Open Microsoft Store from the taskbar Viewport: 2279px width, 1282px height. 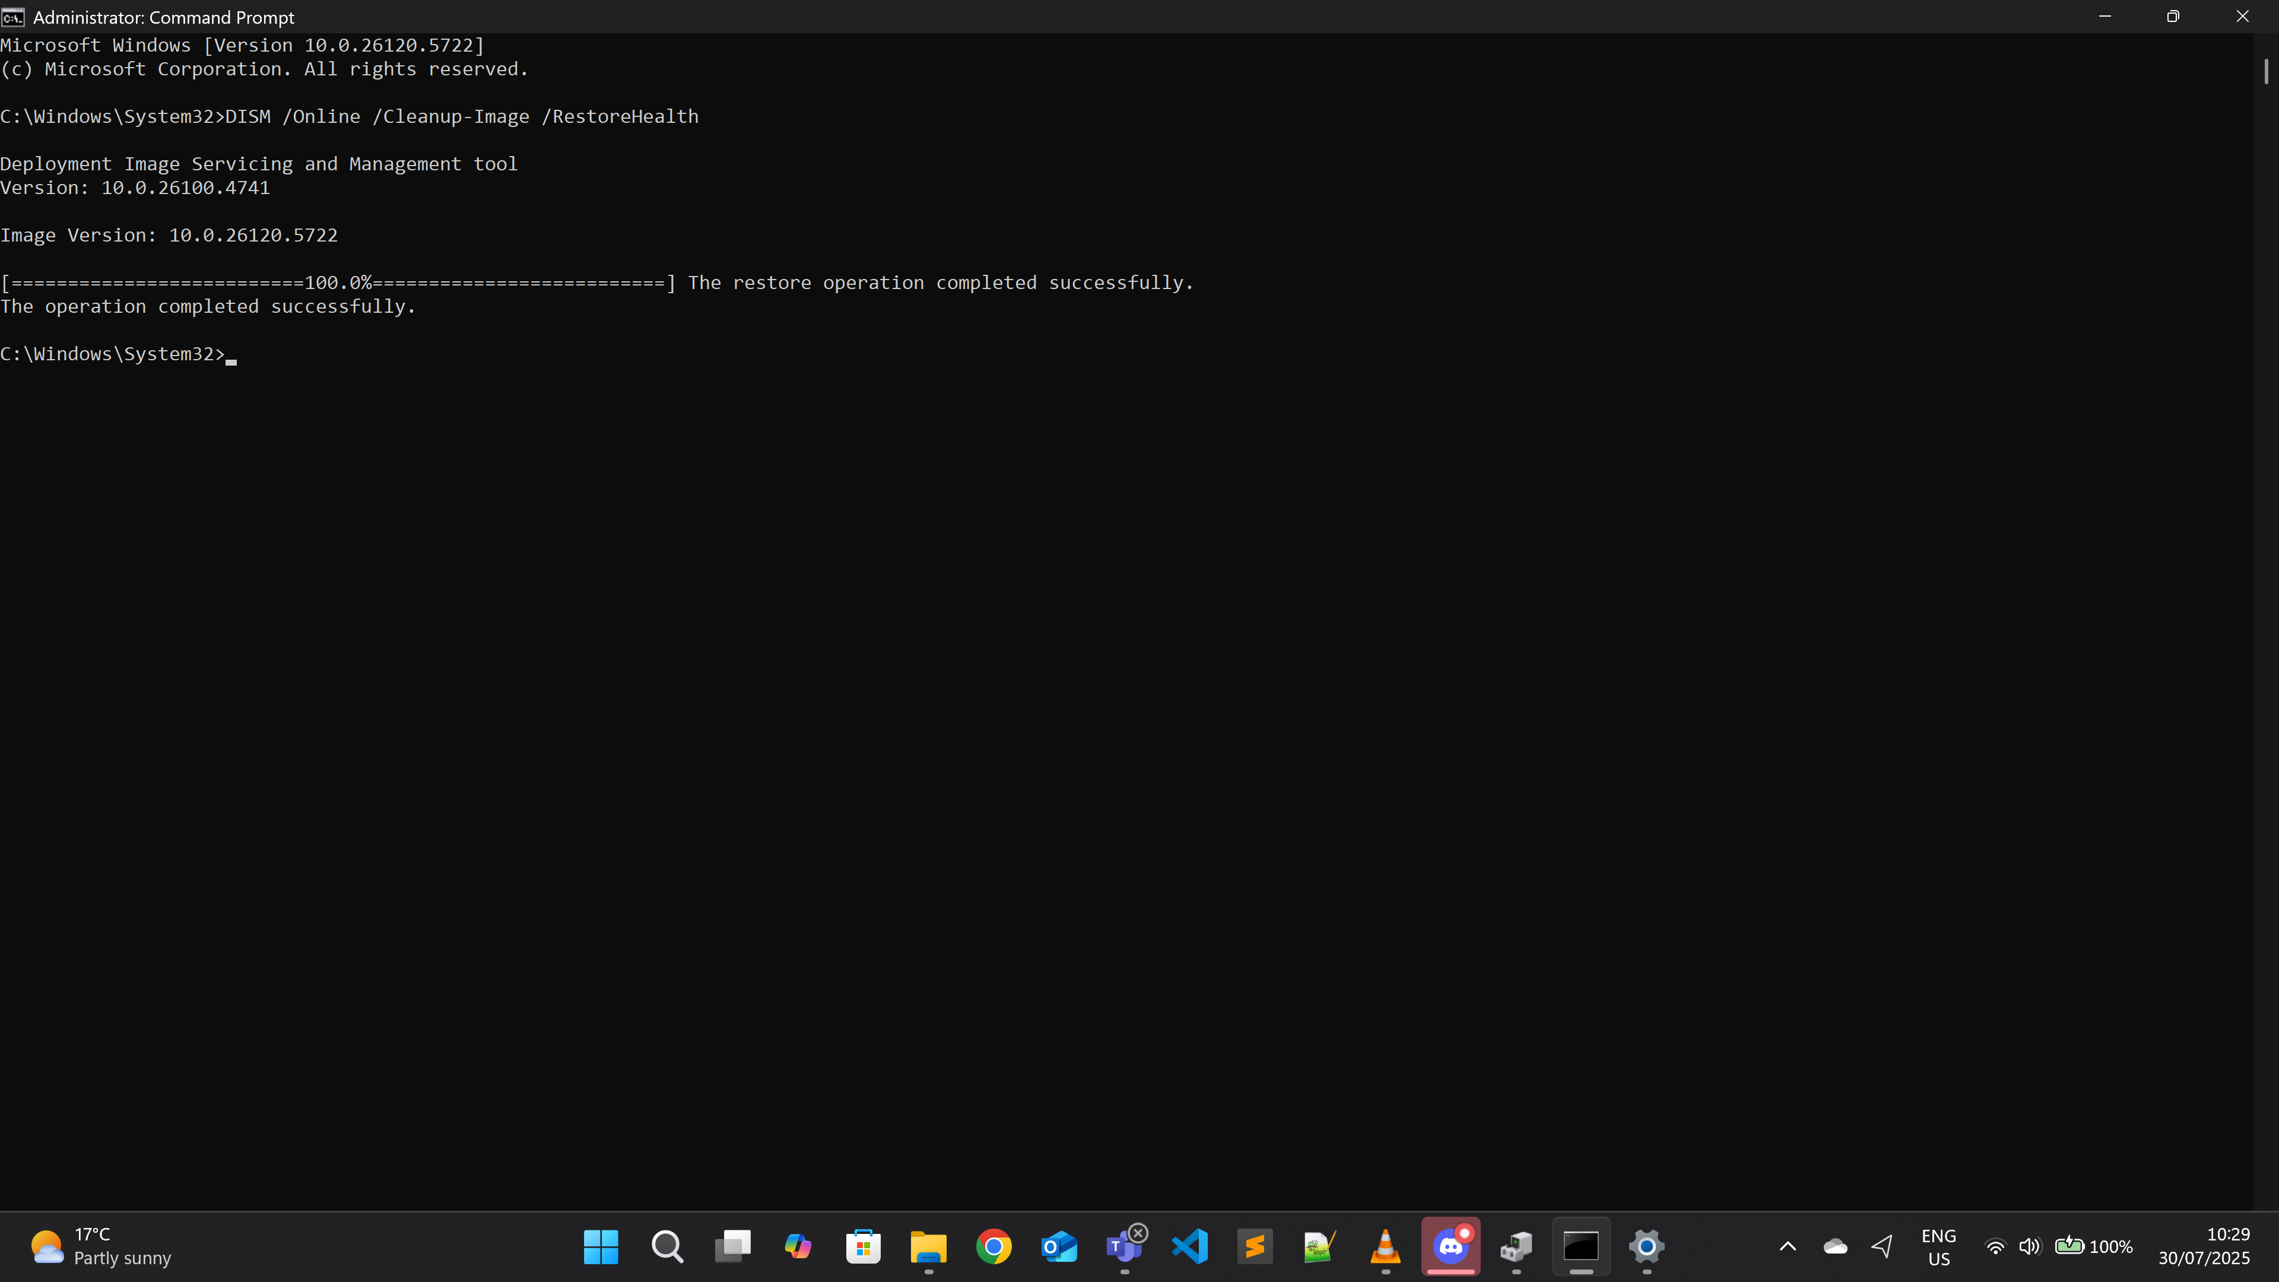[x=862, y=1246]
